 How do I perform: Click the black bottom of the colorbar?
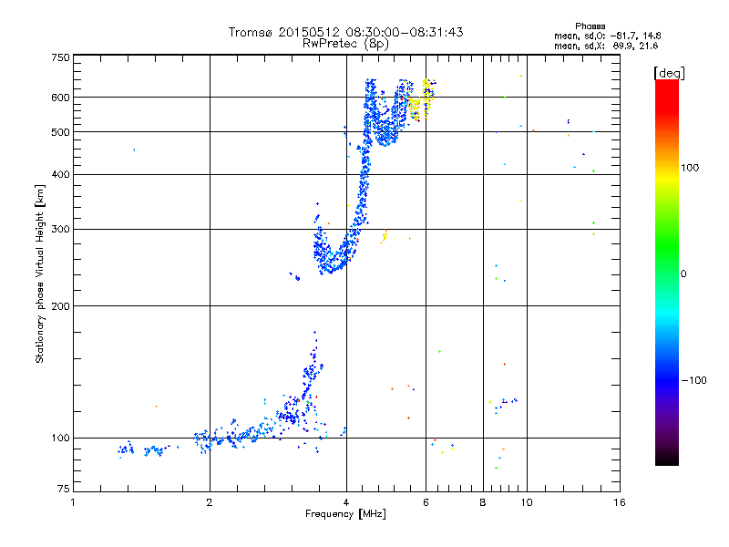666,460
